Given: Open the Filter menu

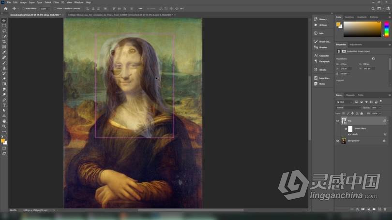Looking at the screenshot, I should [x=56, y=2].
